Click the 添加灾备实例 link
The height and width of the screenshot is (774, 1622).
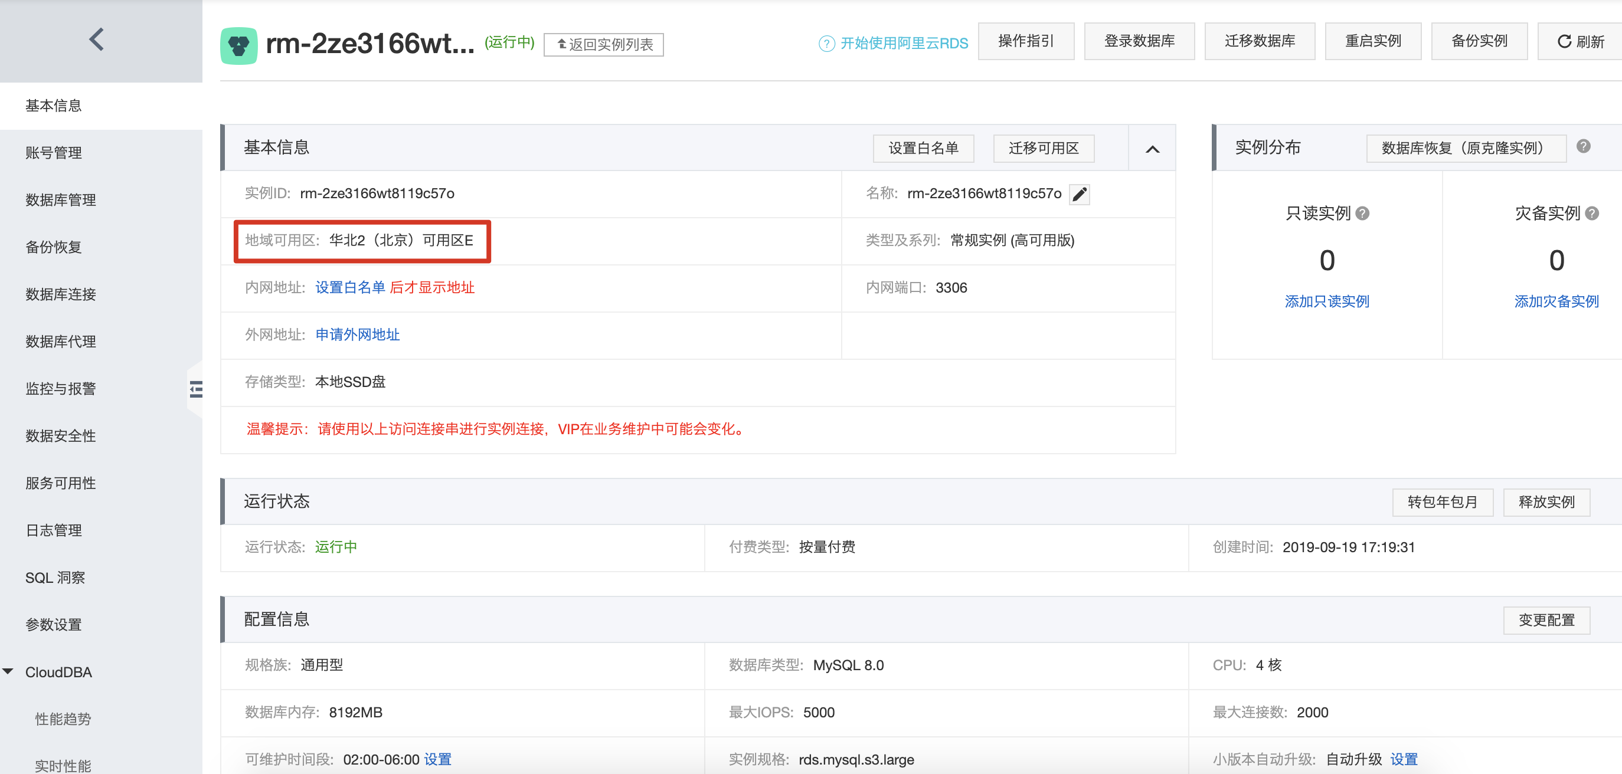[x=1556, y=301]
